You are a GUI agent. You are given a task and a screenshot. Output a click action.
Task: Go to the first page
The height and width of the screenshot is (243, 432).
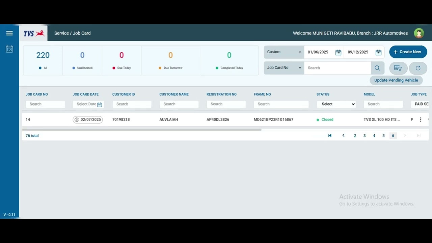(x=330, y=136)
